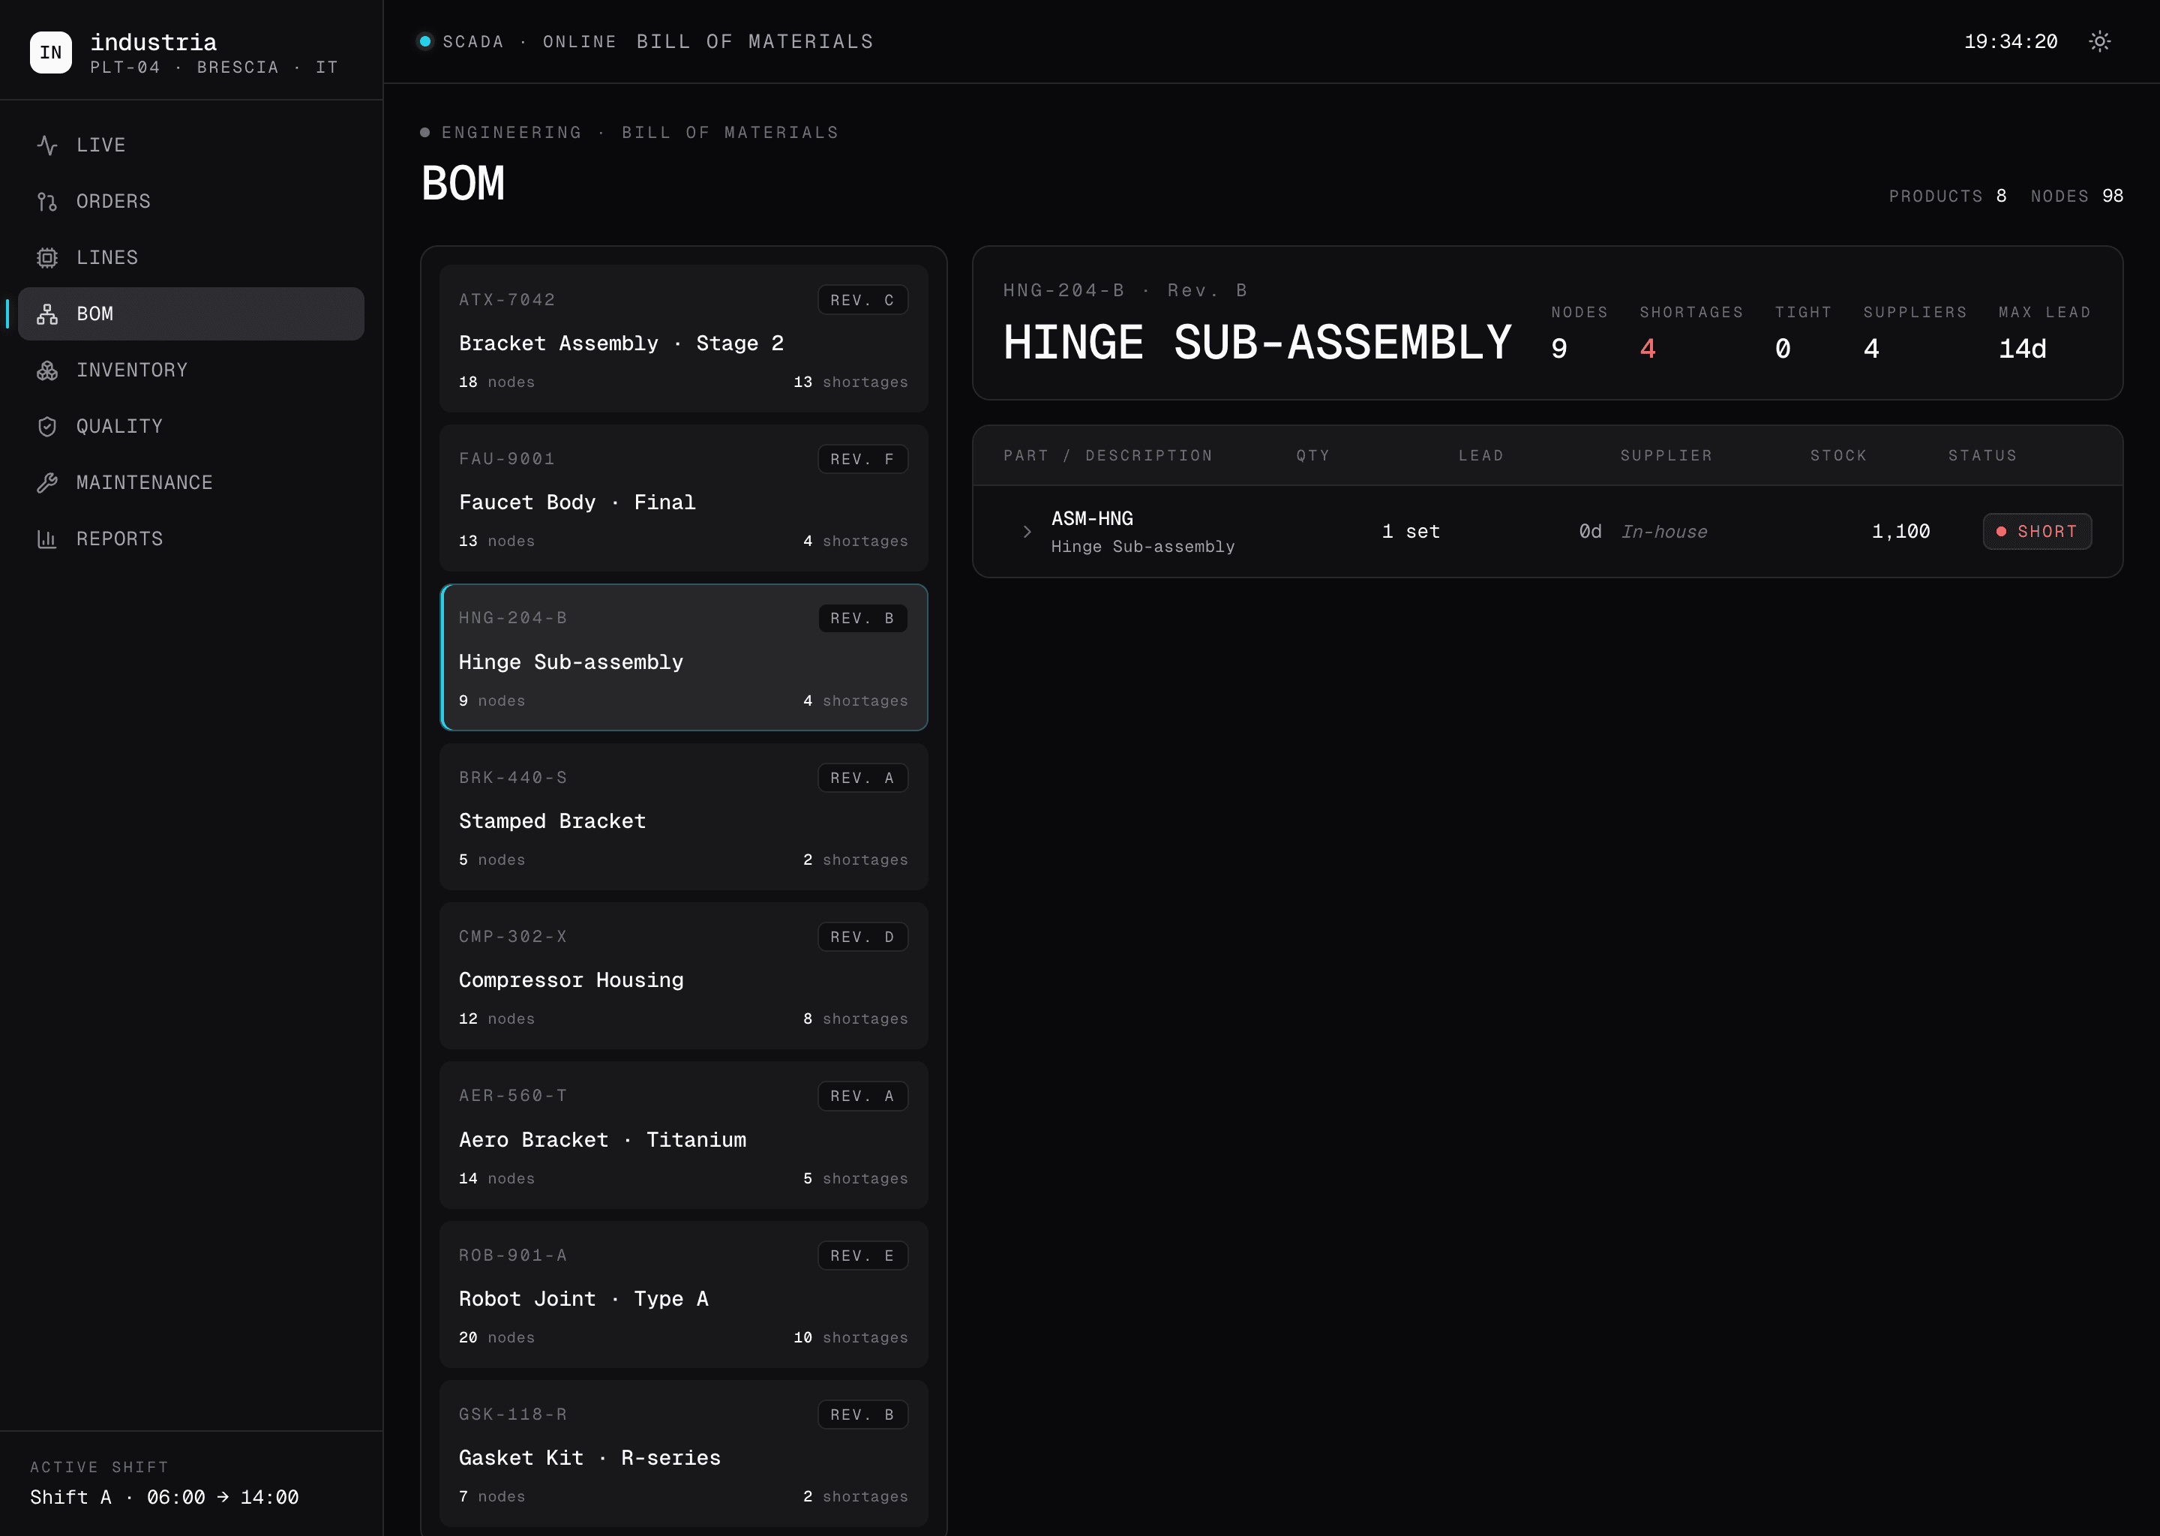Screen dimensions: 2160x1536
Task: Open the Maintenance menu item
Action: click(191, 482)
